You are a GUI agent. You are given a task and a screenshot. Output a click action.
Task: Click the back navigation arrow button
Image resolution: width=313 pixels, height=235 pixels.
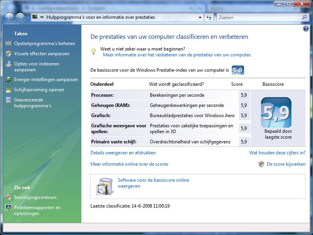tap(9, 17)
